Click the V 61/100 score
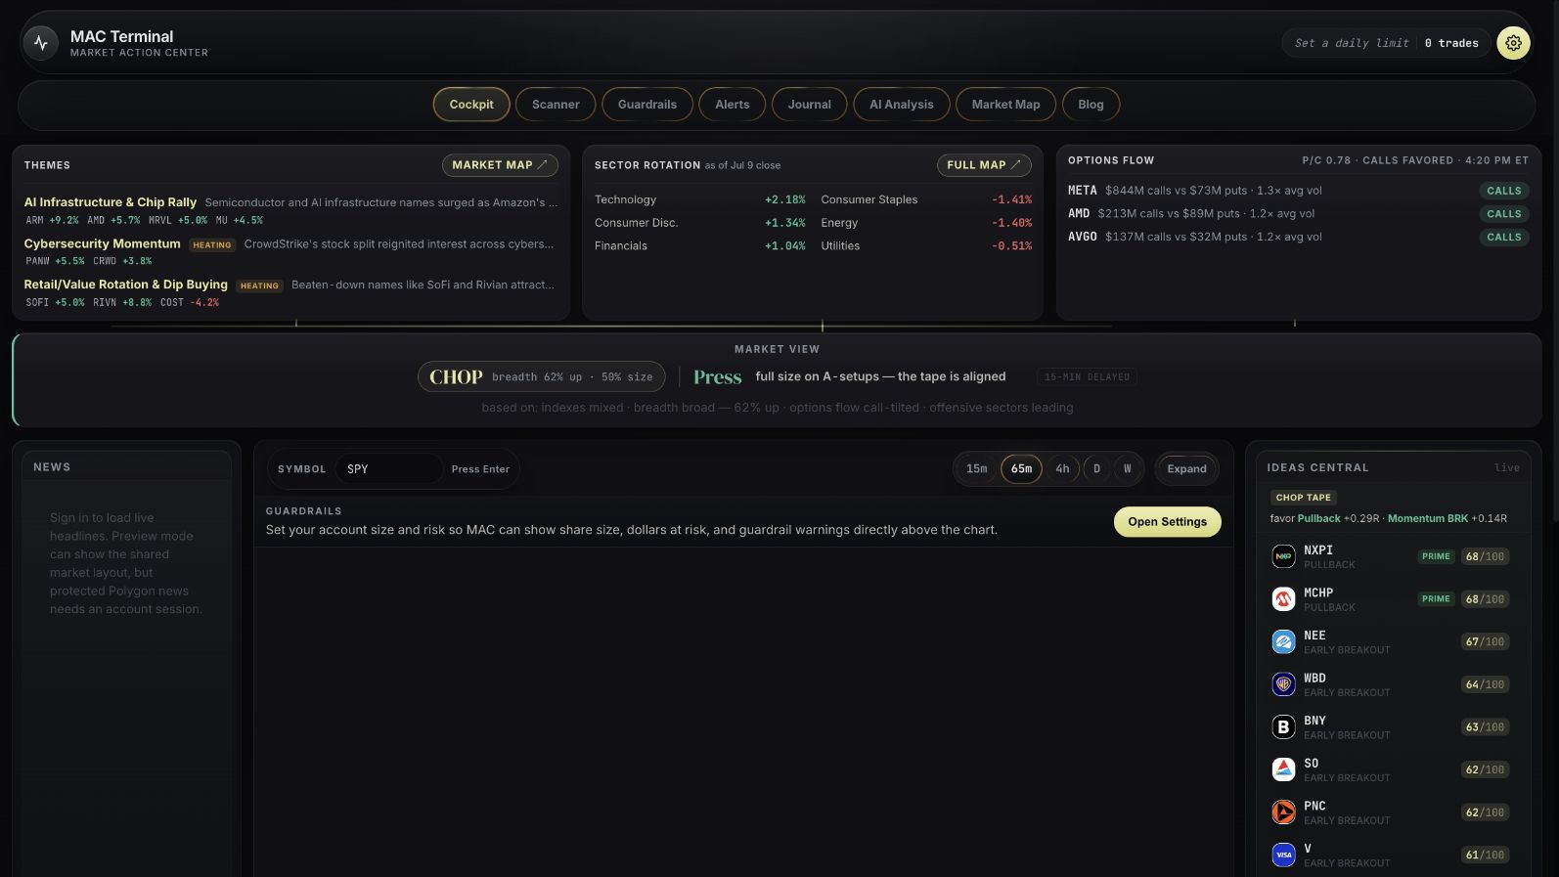The image size is (1559, 877). coord(1485,855)
